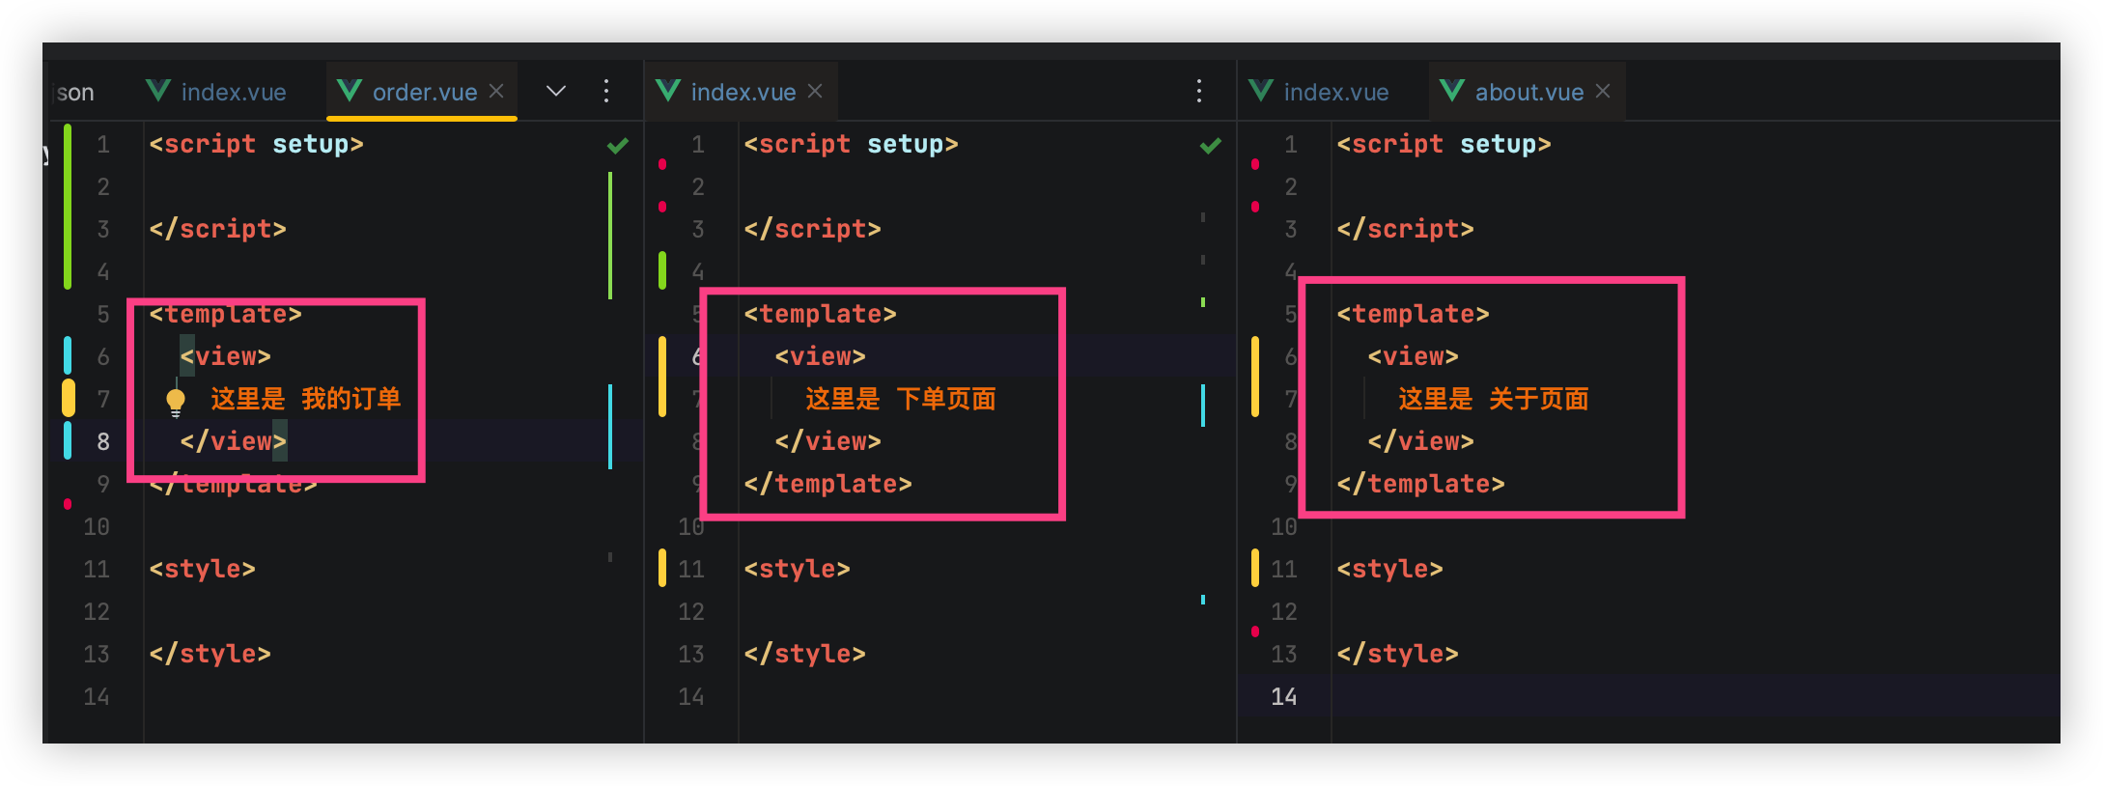2103x786 pixels.
Task: Open the three-dot tab options in middle pane
Action: click(1199, 91)
